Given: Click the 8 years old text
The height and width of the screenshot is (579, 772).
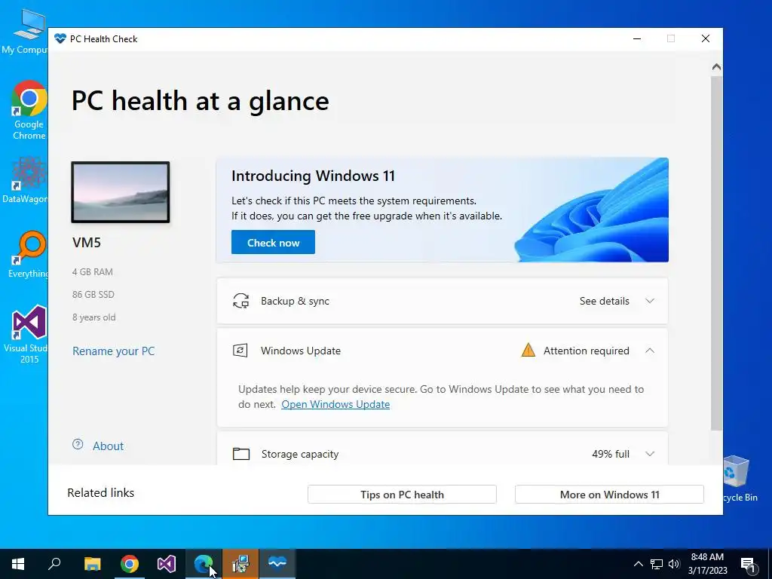Looking at the screenshot, I should (x=94, y=317).
